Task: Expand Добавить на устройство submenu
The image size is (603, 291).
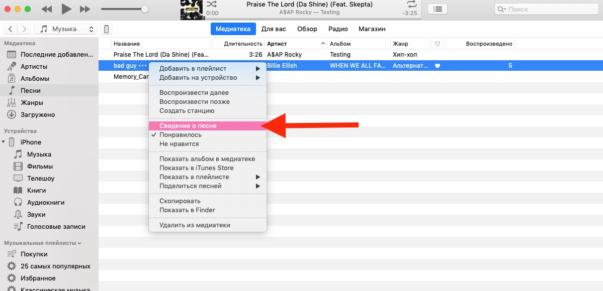Action: pos(208,78)
